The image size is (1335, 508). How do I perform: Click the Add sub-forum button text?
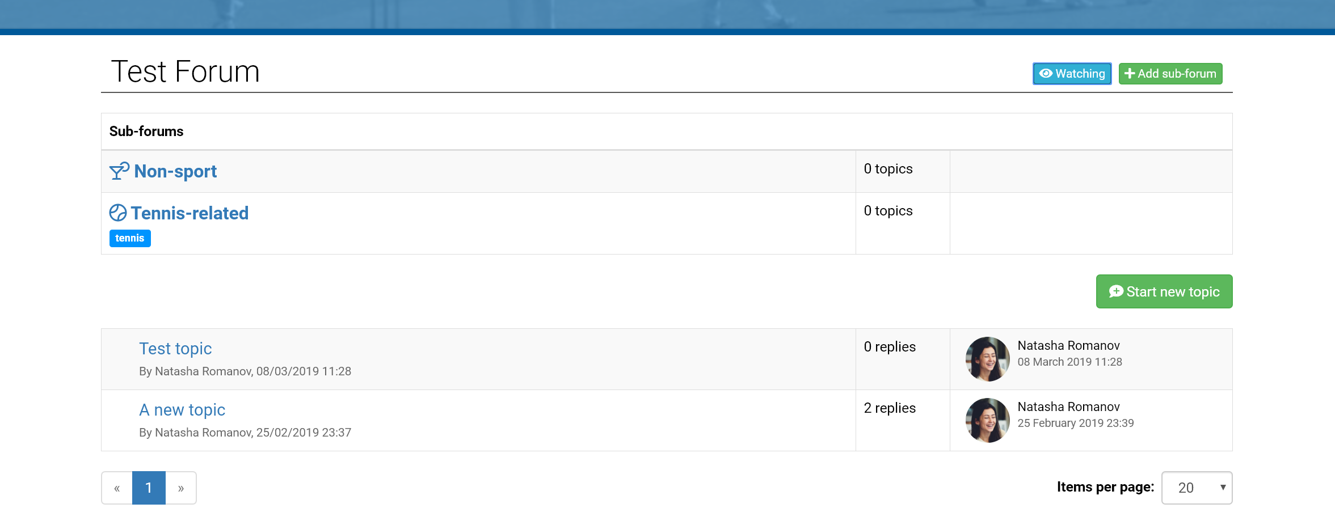pyautogui.click(x=1177, y=74)
